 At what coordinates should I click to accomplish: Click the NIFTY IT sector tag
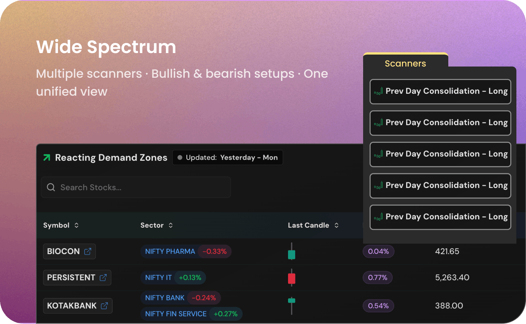click(158, 278)
